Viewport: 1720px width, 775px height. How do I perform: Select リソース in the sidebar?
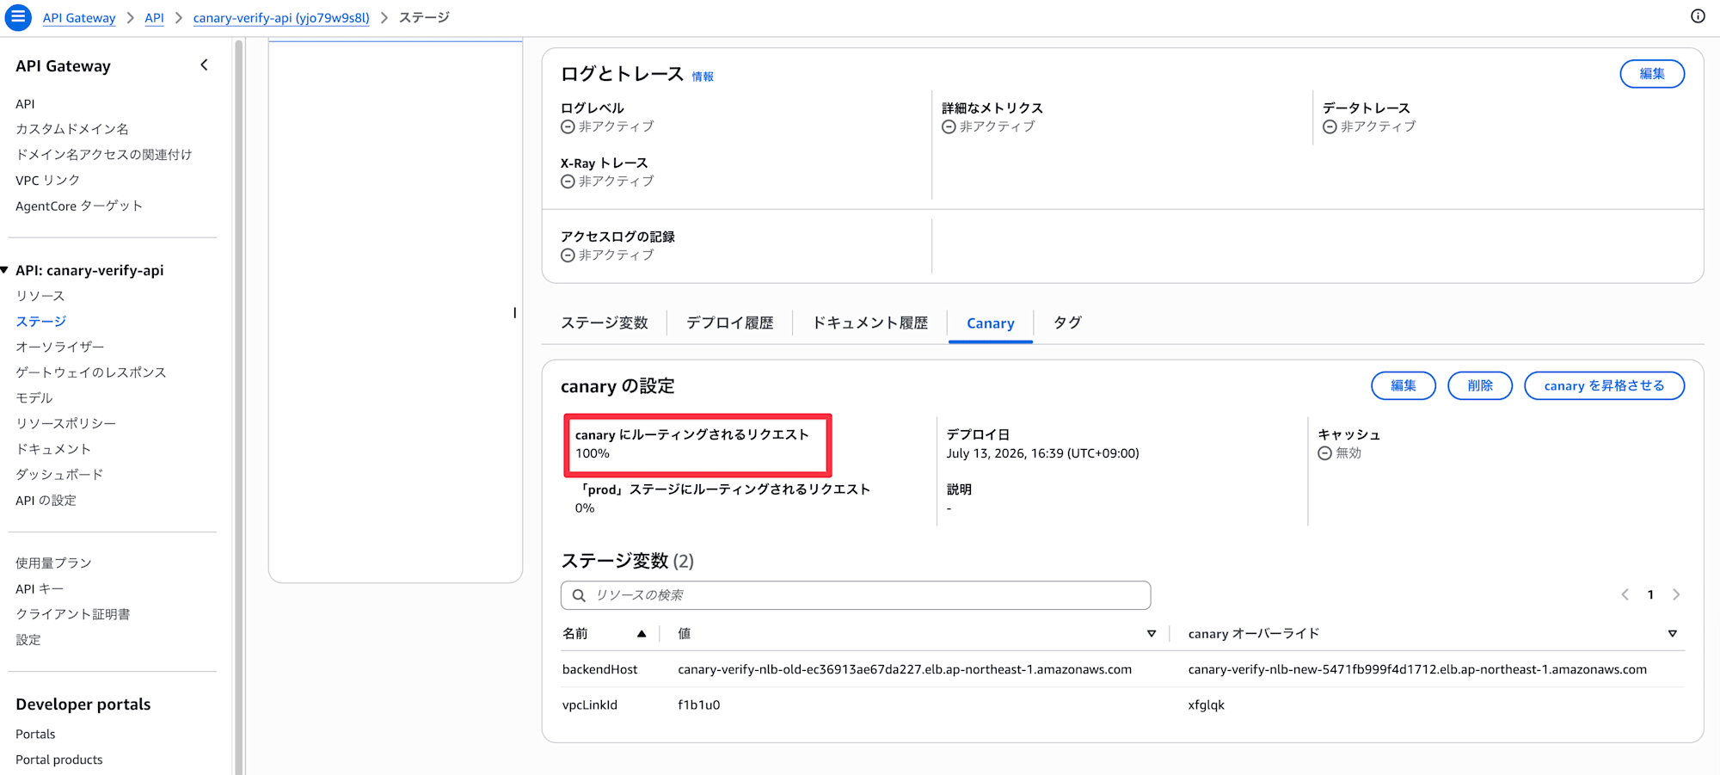tap(40, 296)
